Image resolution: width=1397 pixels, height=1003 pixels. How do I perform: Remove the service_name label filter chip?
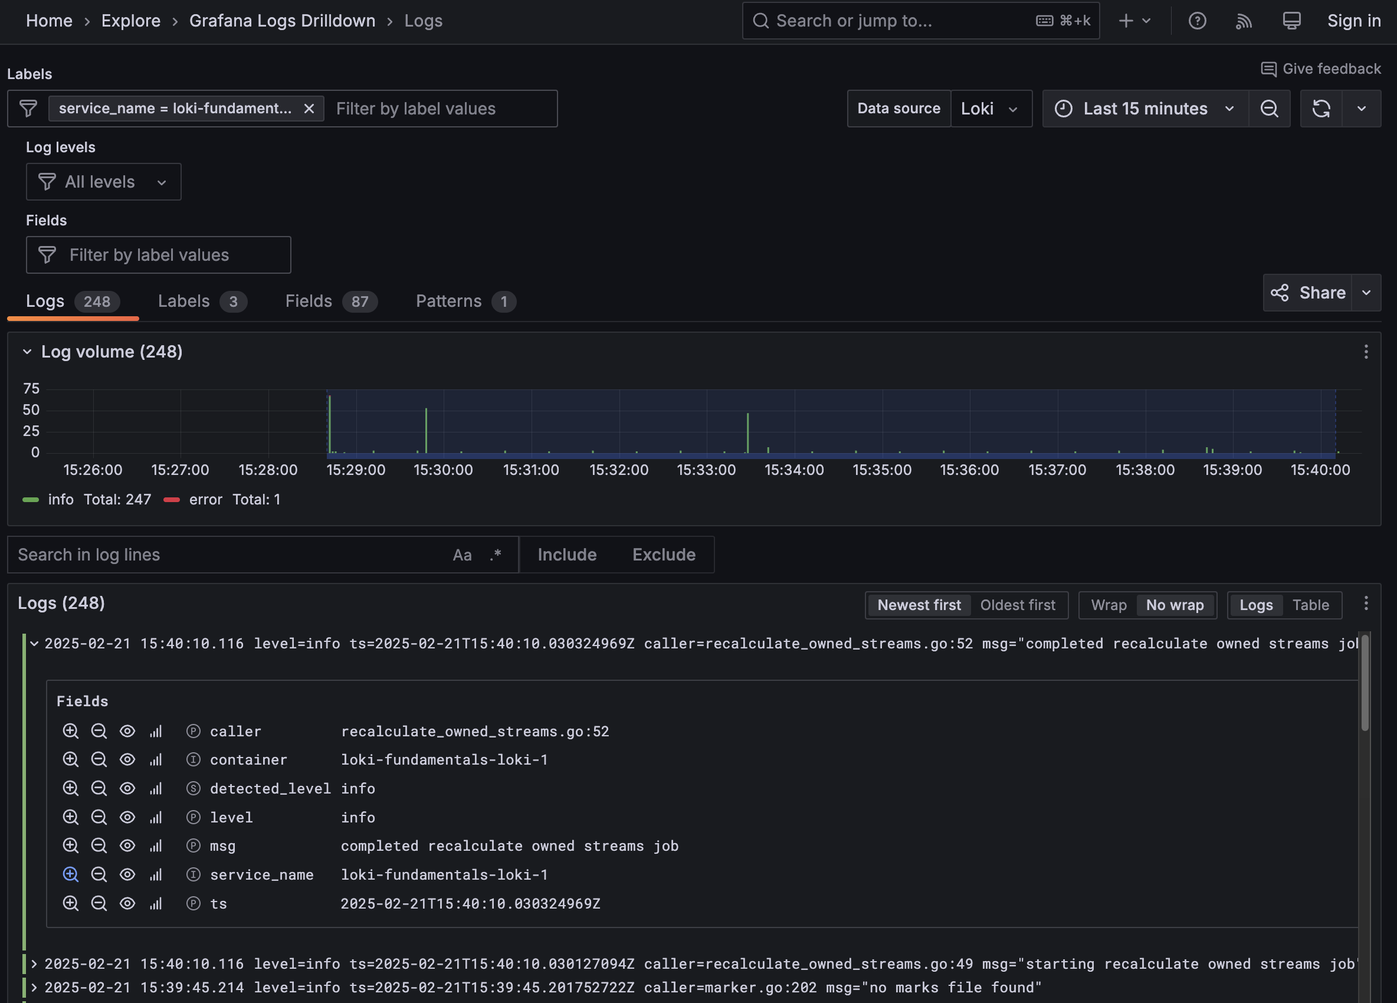click(x=309, y=109)
